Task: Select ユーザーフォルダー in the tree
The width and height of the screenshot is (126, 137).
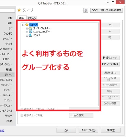Action: [x=42, y=28]
